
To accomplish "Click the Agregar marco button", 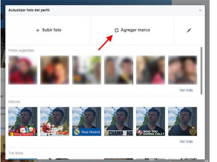I will (x=132, y=30).
